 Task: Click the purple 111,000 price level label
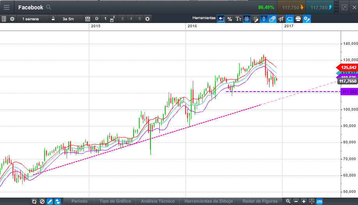(x=349, y=92)
